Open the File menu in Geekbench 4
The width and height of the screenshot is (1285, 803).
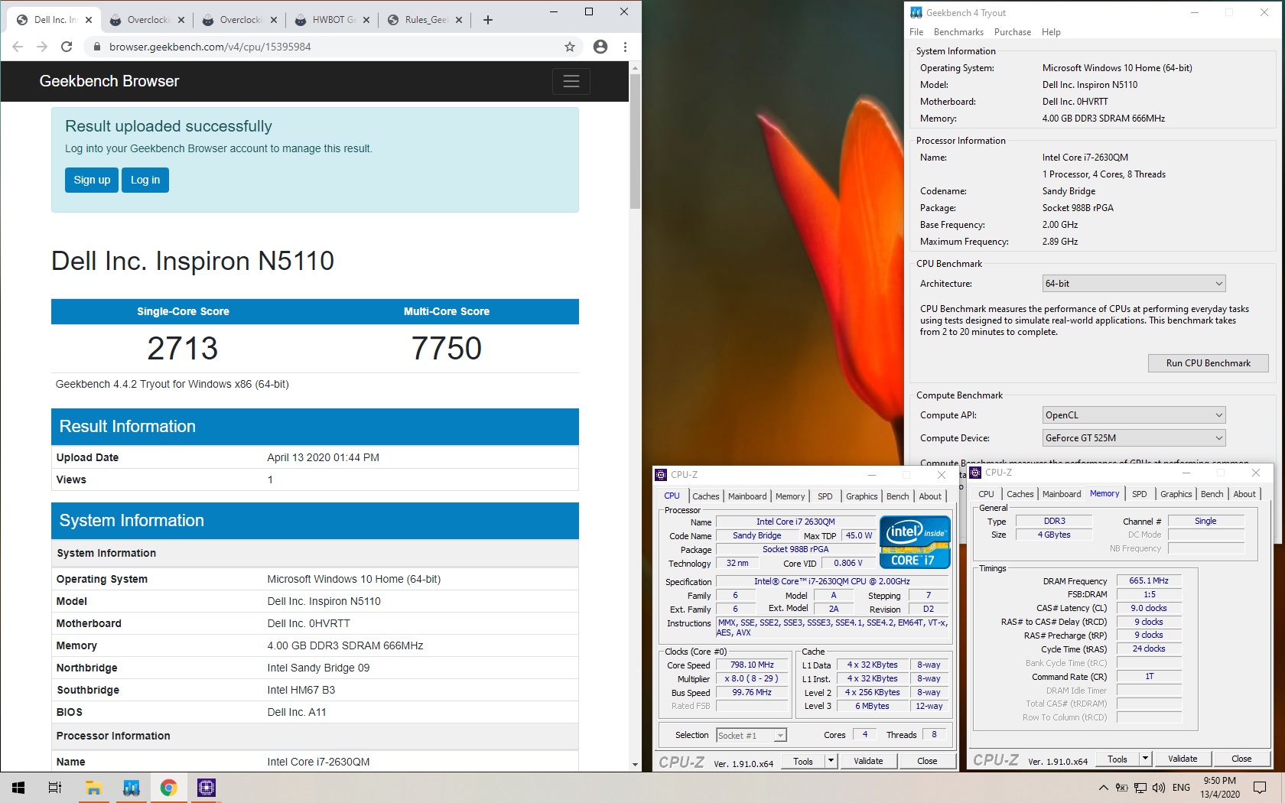pos(916,32)
